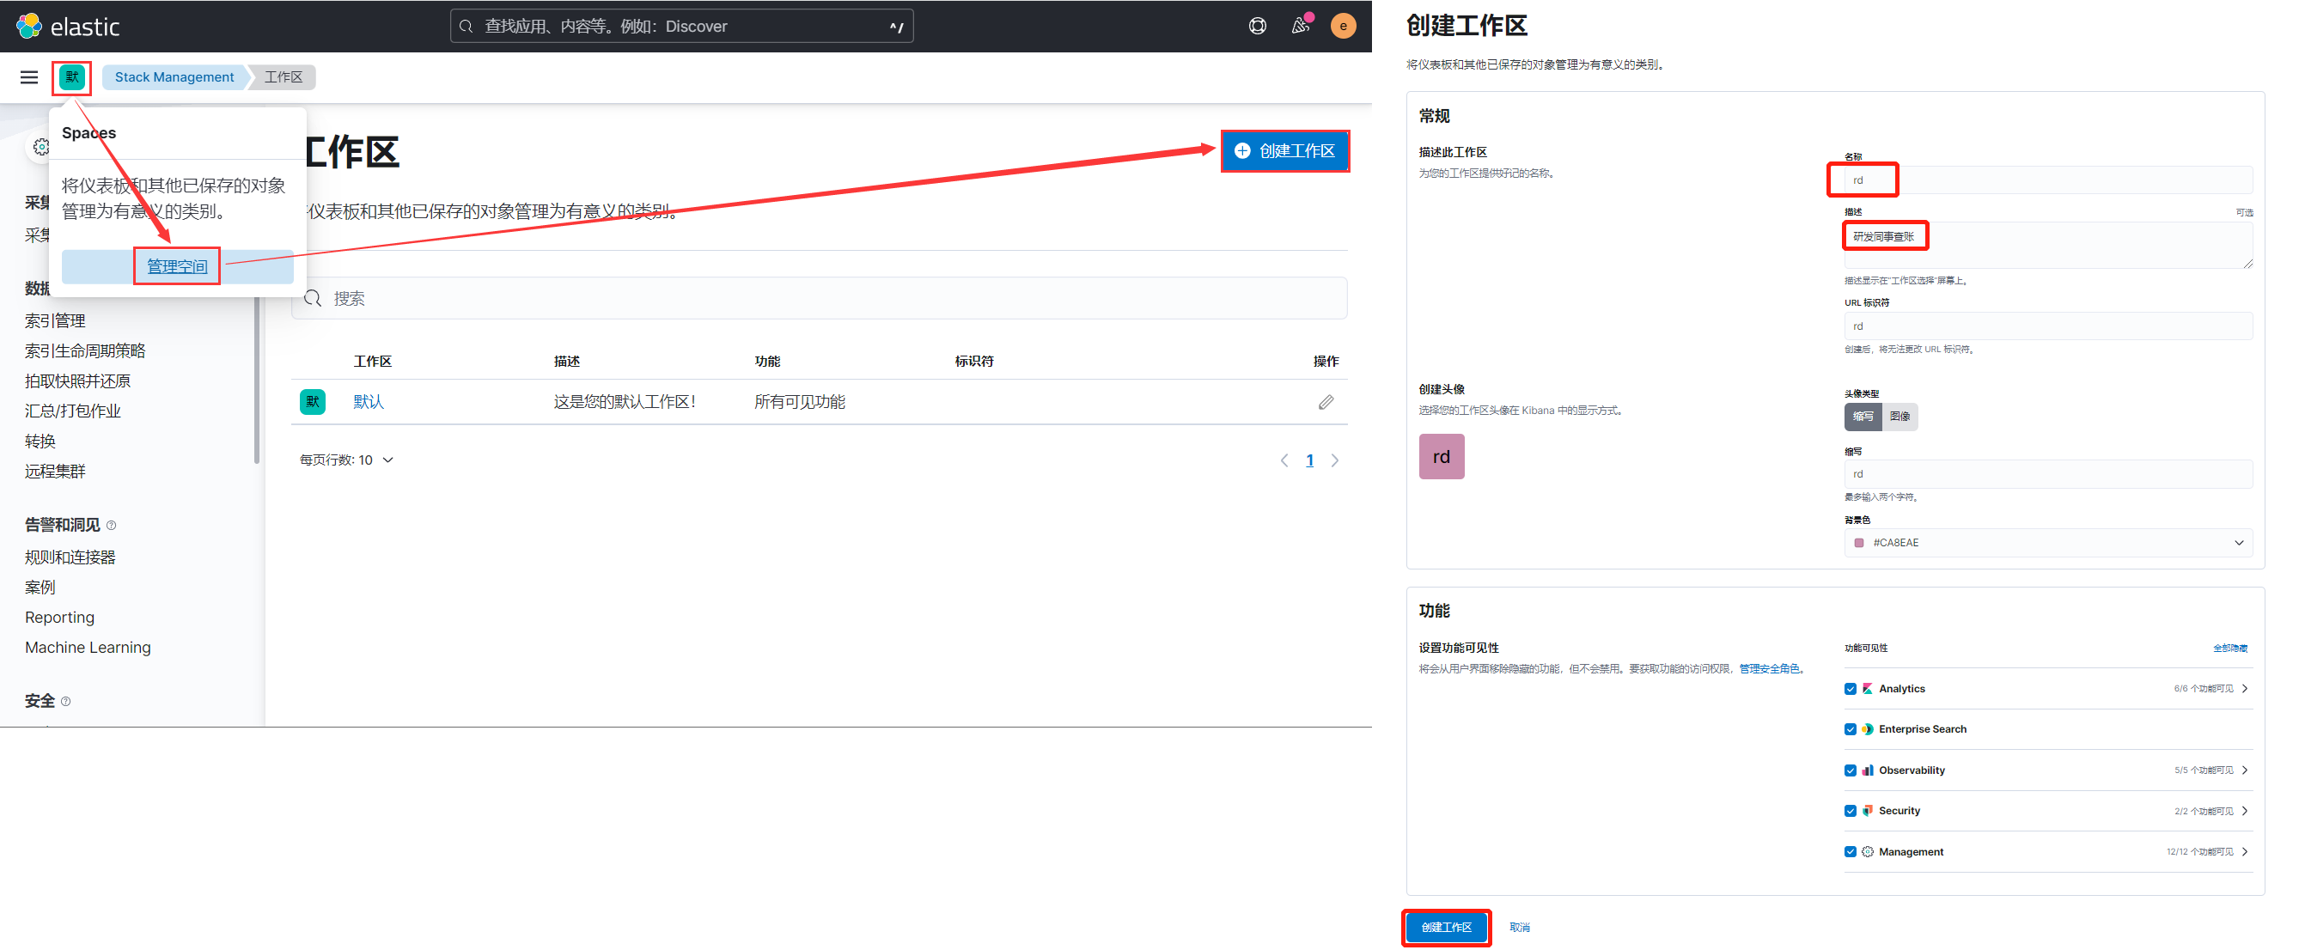Open the user avatar 'e' menu
This screenshot has height=950, width=2305.
tap(1342, 26)
